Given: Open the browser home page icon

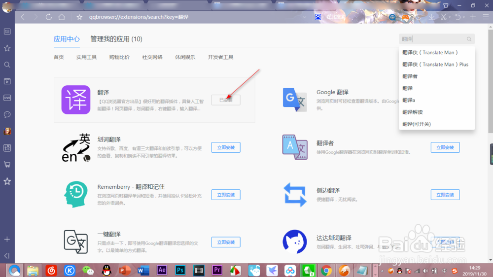Looking at the screenshot, I should [62, 17].
